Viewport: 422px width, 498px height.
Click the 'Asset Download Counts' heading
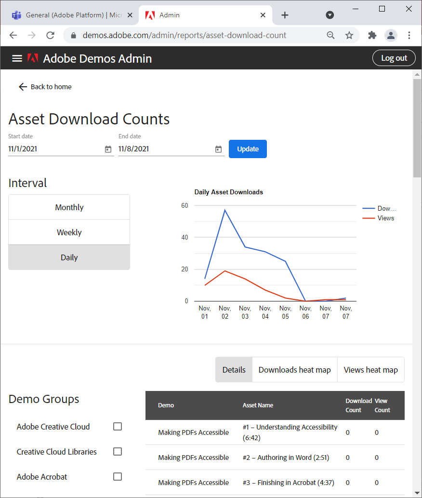(89, 119)
